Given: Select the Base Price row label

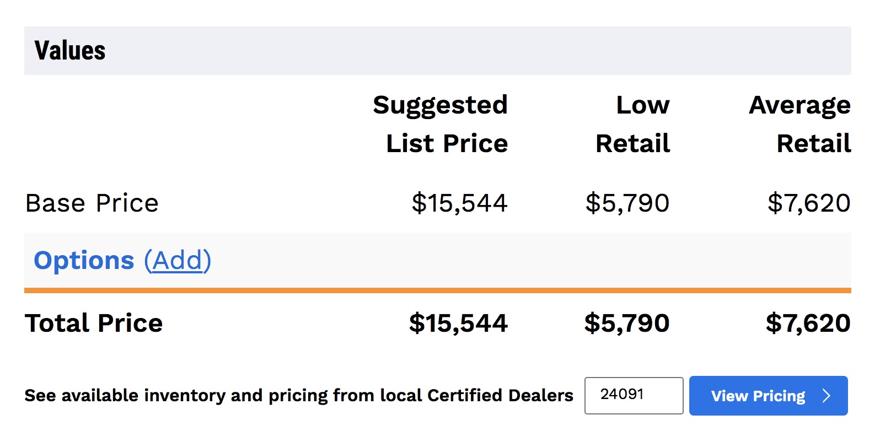Looking at the screenshot, I should 92,203.
